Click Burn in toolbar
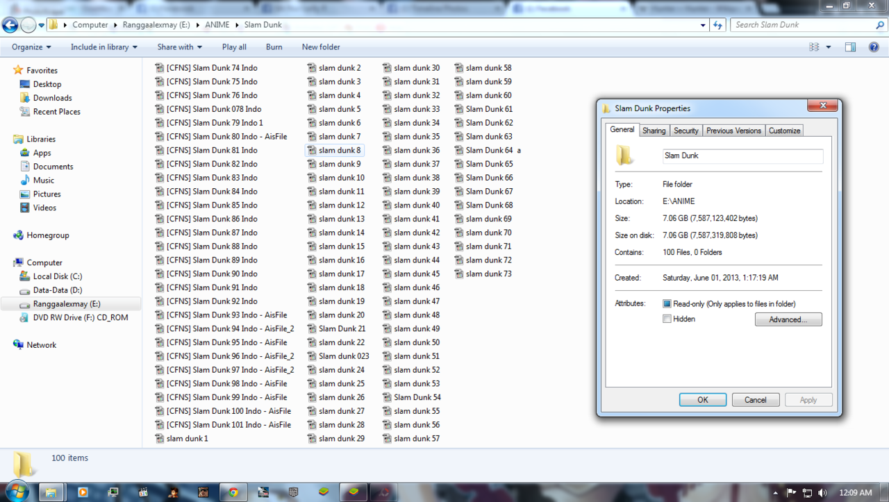The width and height of the screenshot is (889, 502). 274,47
